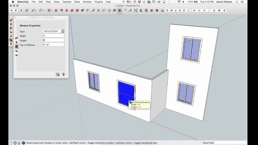Click the Redo arrow in toolbar

(x=16, y=10)
